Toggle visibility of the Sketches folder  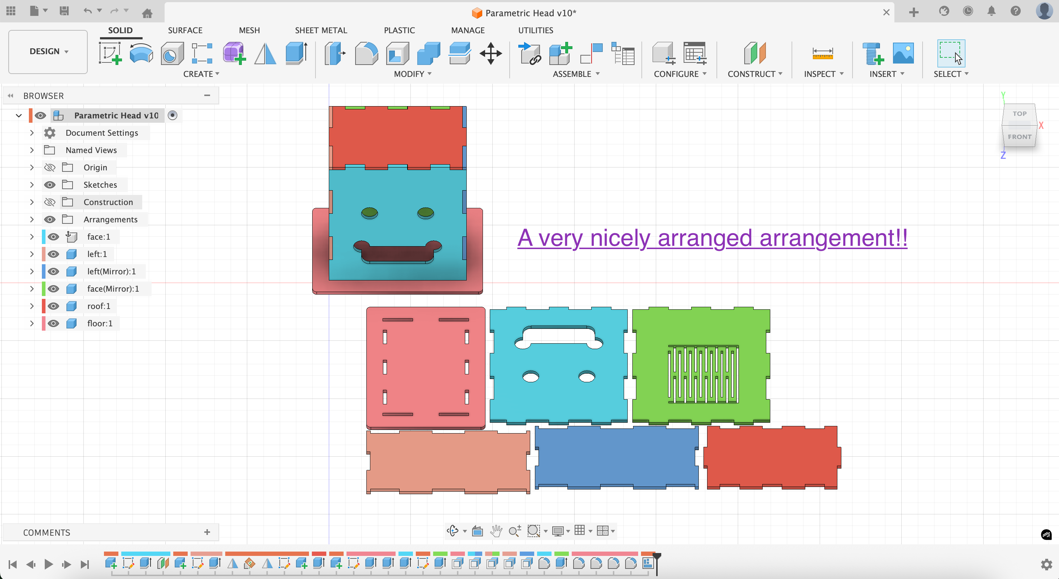(x=50, y=185)
